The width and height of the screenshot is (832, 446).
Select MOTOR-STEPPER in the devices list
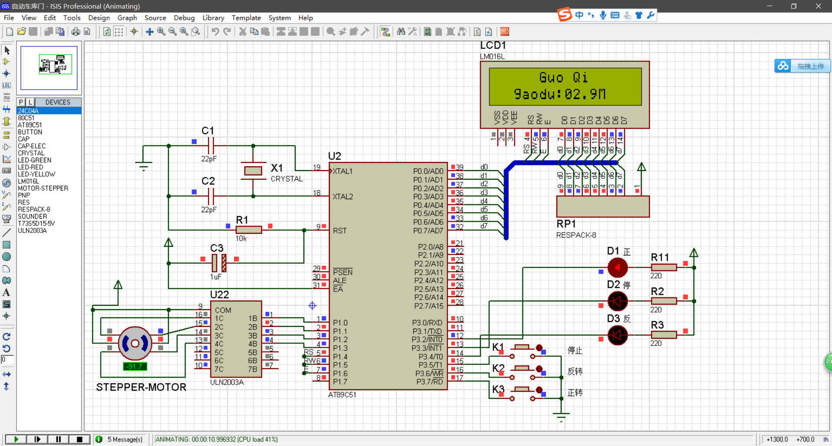click(43, 188)
